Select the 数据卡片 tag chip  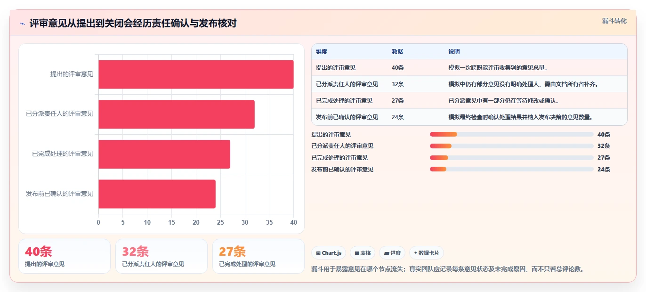pyautogui.click(x=427, y=253)
